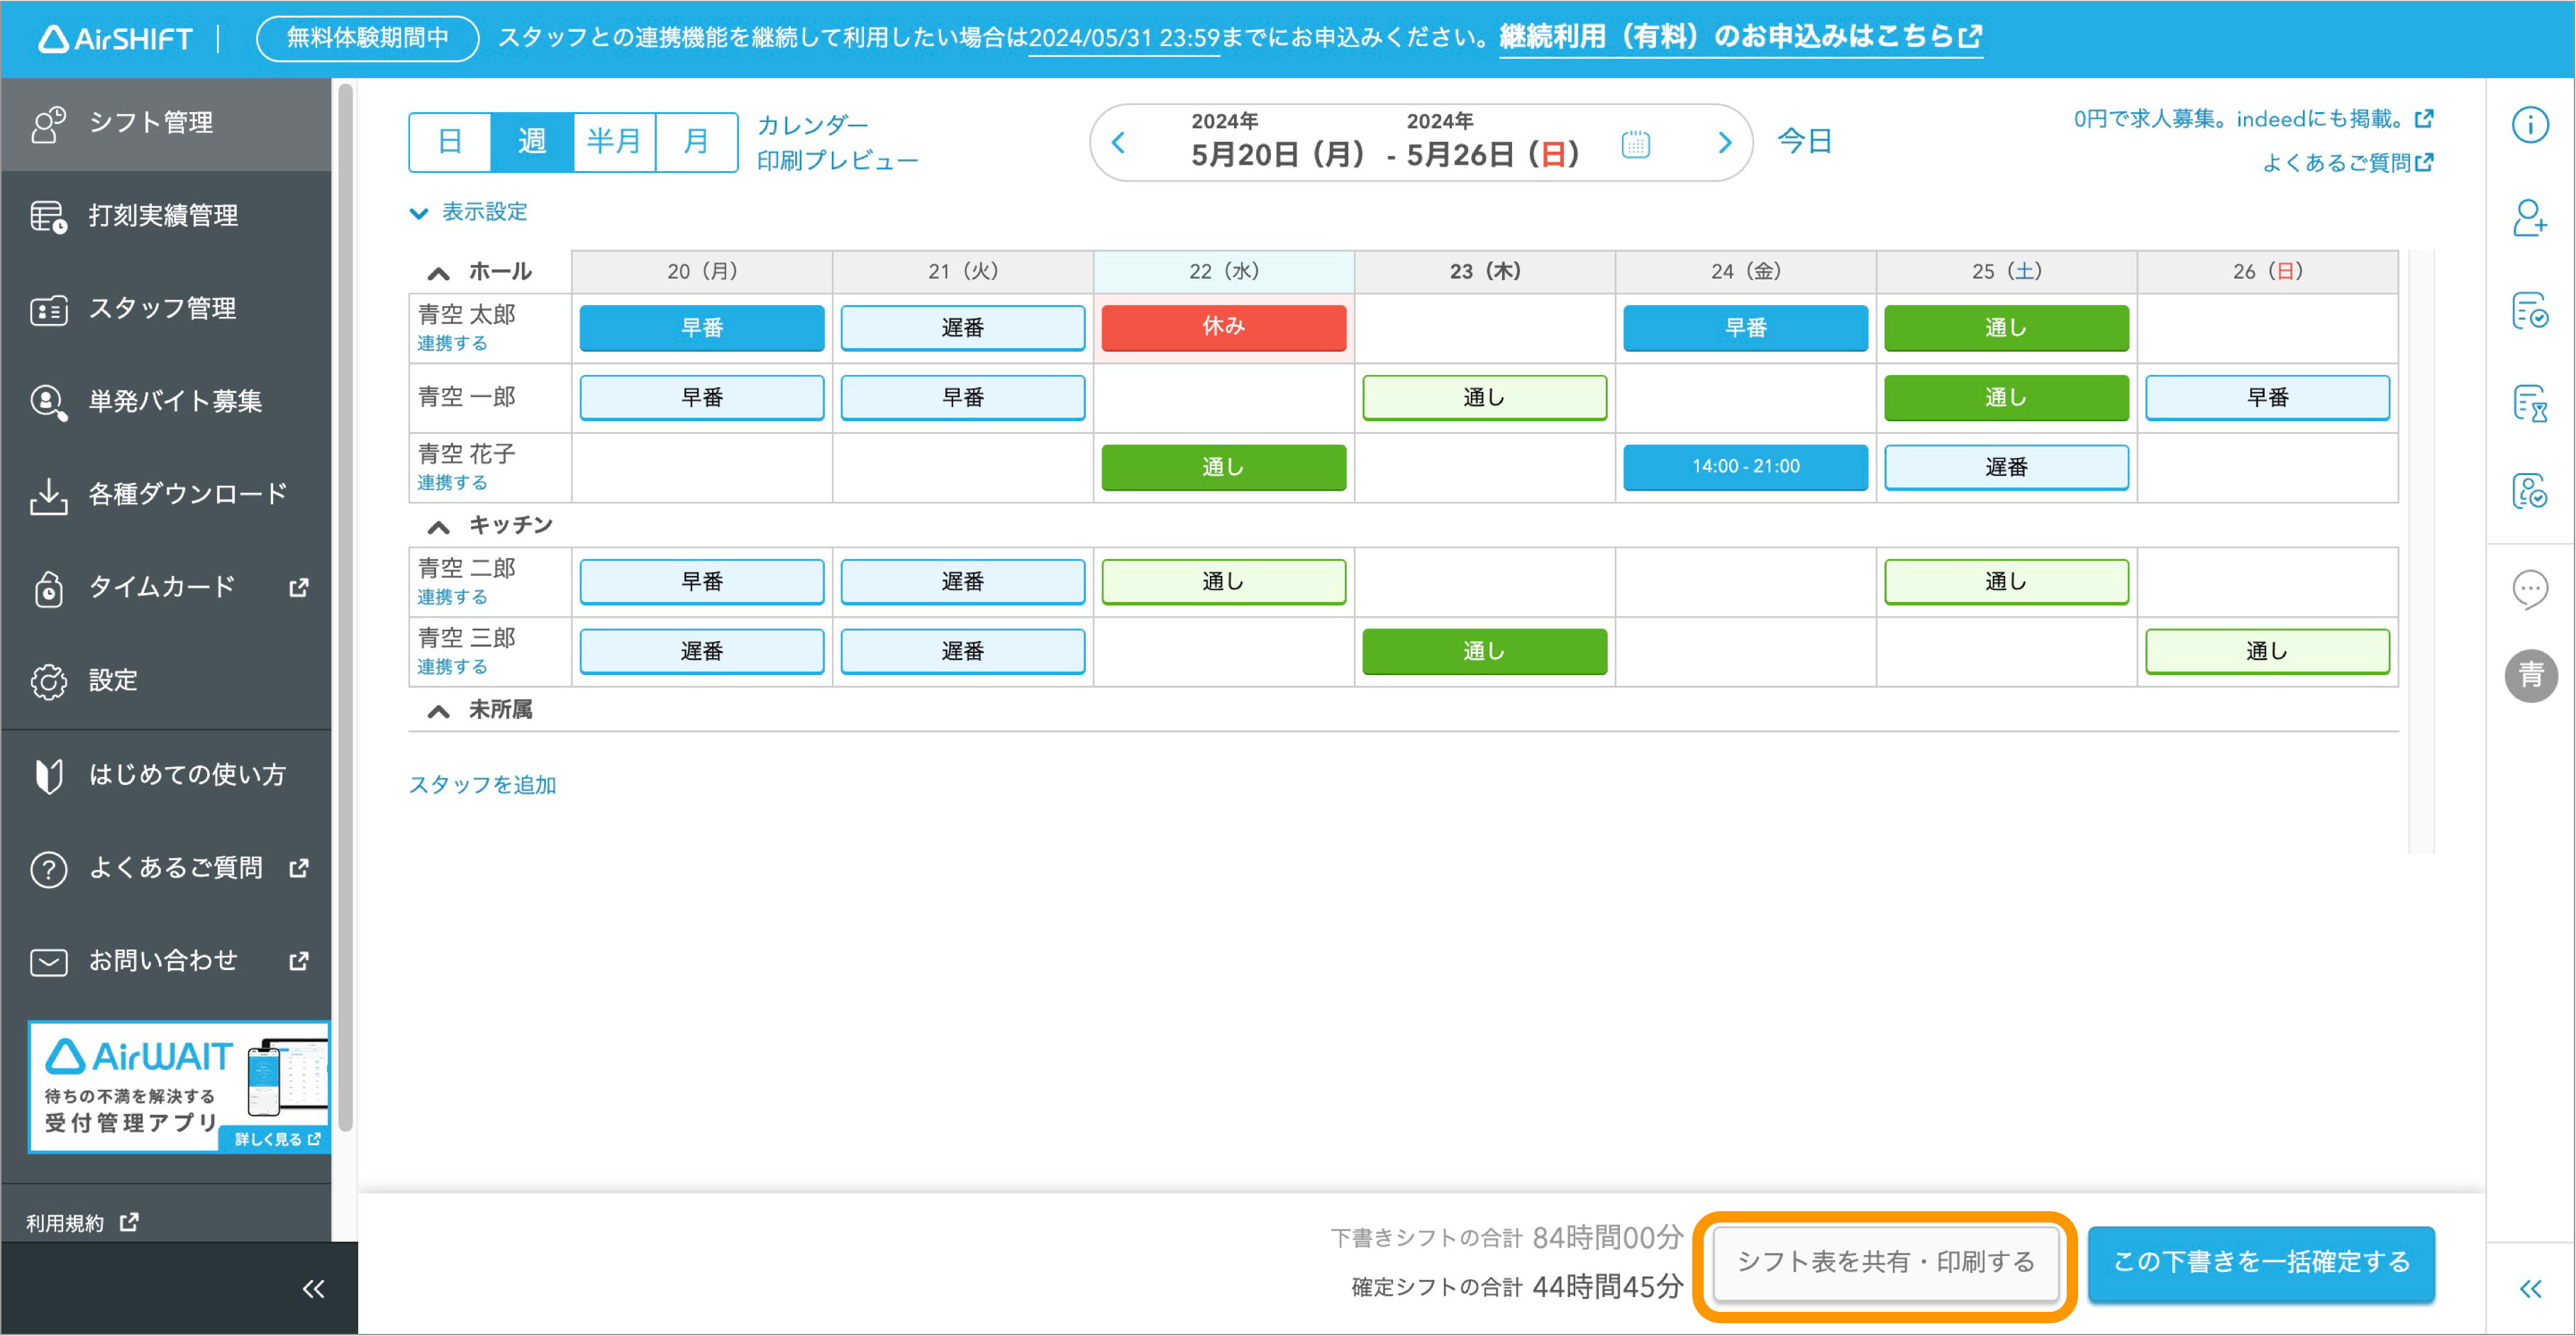Screen dimensions: 2576x1336
Task: Open シフト管理 in the sidebar
Action: pos(166,123)
